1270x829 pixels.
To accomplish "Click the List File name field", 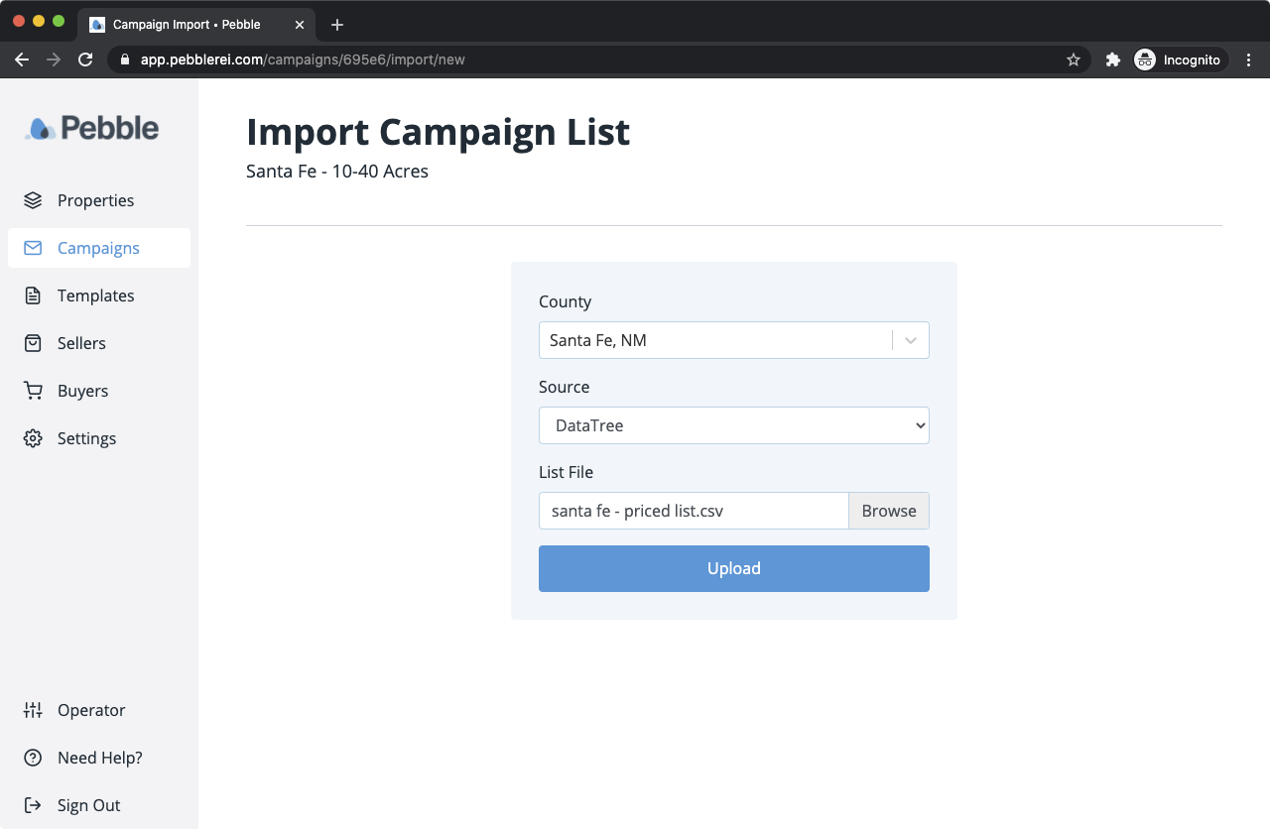I will (x=694, y=511).
